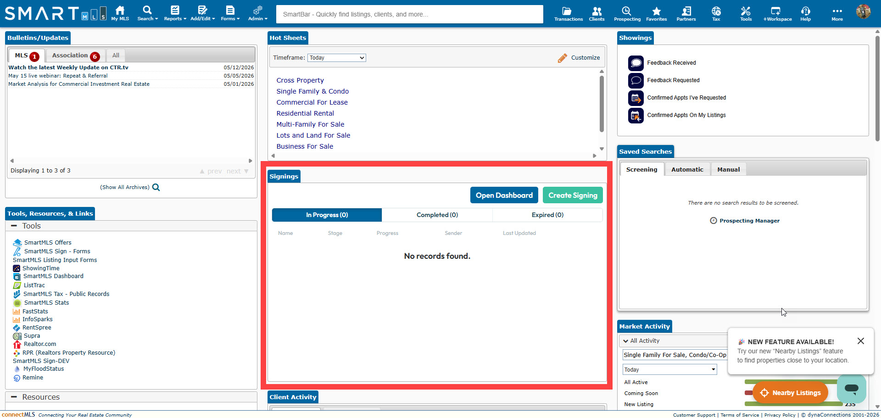Select the Completed (0) tab

(x=437, y=215)
